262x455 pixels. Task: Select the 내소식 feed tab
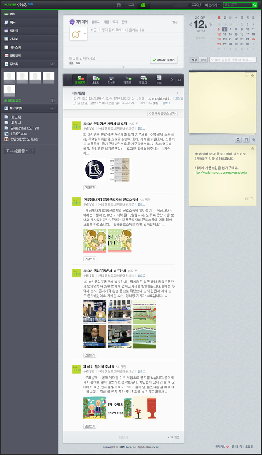pos(96,80)
